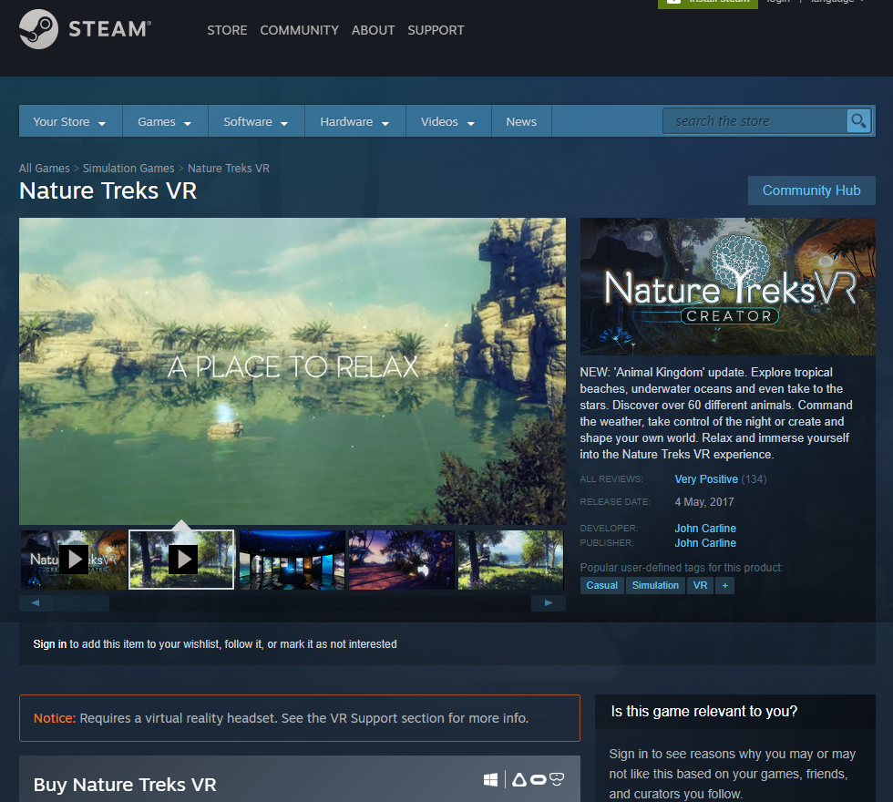Click the Very Positive reviews link
893x802 pixels.
click(x=706, y=479)
